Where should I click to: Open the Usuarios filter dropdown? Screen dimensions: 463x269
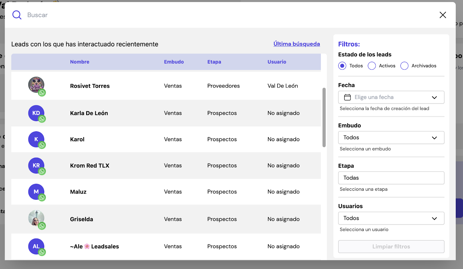tap(391, 218)
